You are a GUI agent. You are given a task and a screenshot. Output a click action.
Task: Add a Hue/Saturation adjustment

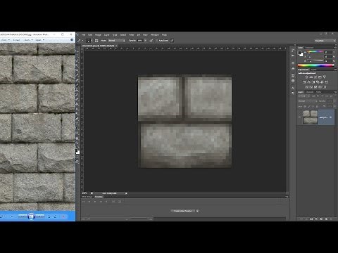(304, 82)
